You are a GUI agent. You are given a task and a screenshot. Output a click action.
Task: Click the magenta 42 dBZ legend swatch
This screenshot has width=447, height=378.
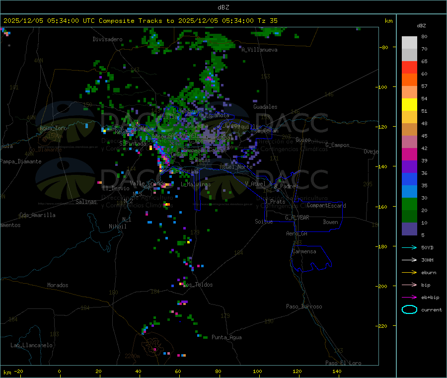click(x=409, y=154)
